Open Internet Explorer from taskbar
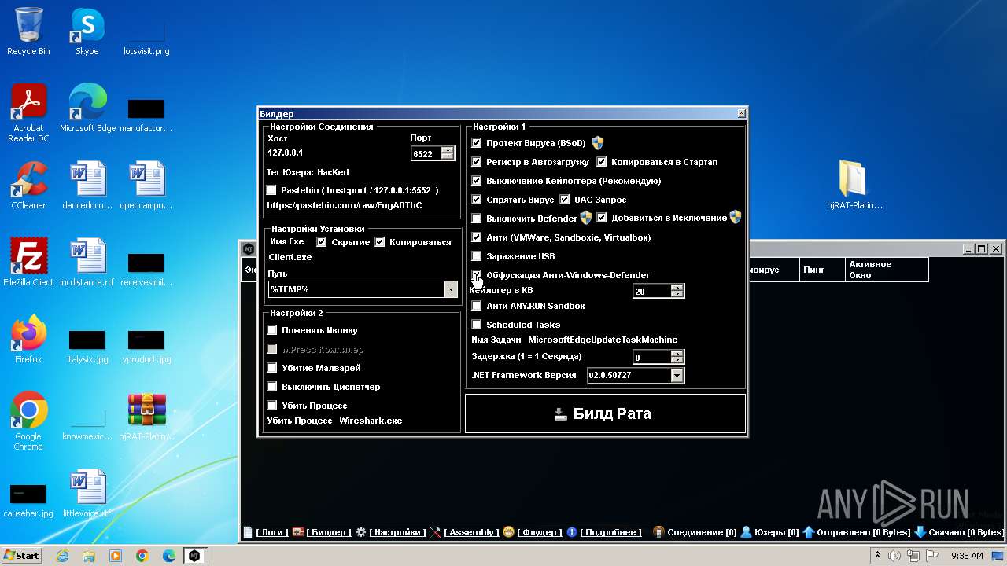This screenshot has width=1007, height=566. [63, 556]
